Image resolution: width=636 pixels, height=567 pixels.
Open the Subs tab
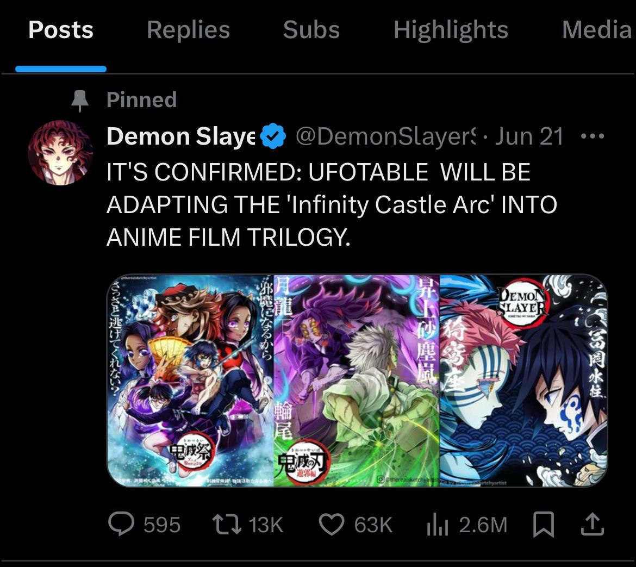(x=311, y=30)
